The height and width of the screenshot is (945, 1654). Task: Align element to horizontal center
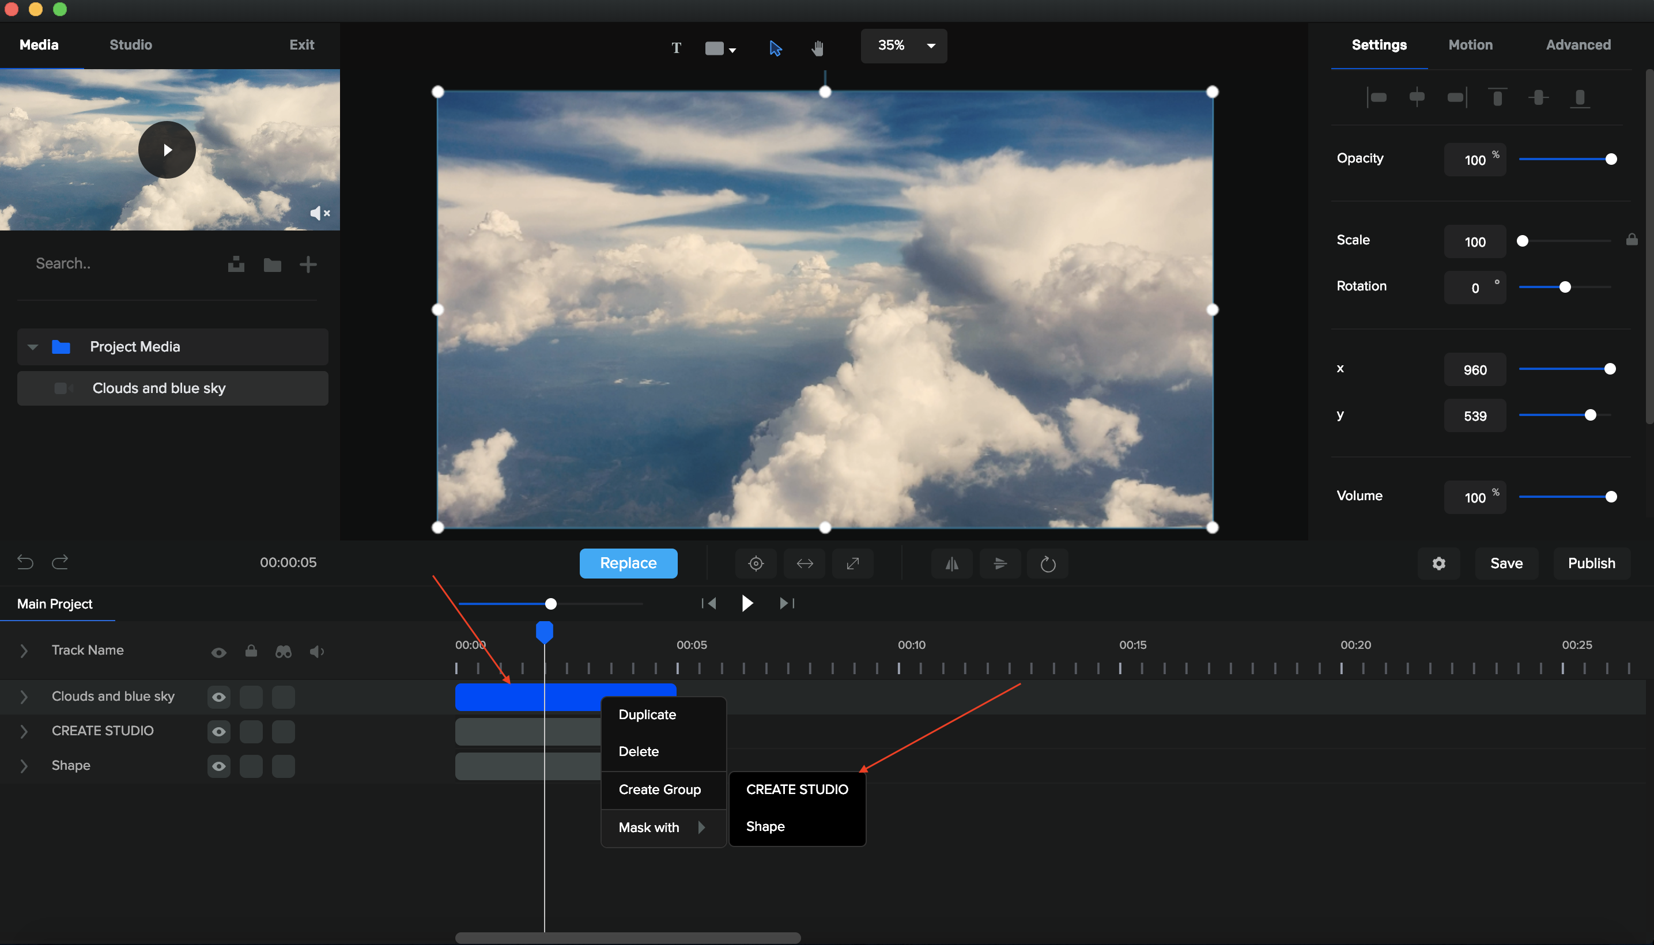[1417, 97]
